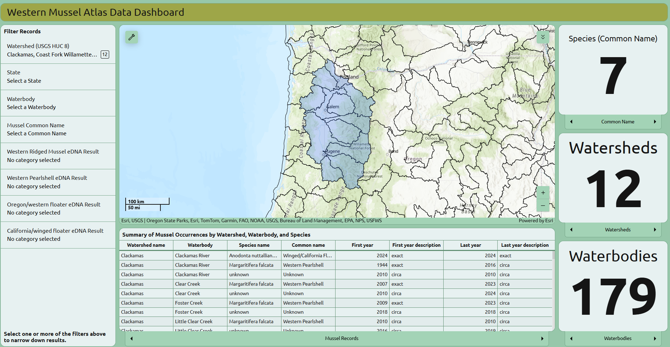Click the Powered by Esri link

click(536, 220)
